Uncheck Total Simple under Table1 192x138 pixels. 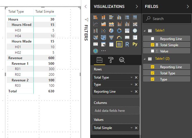tap(153, 45)
